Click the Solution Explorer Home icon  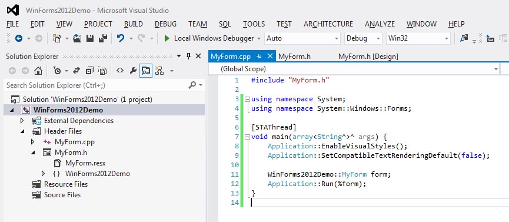click(x=38, y=71)
